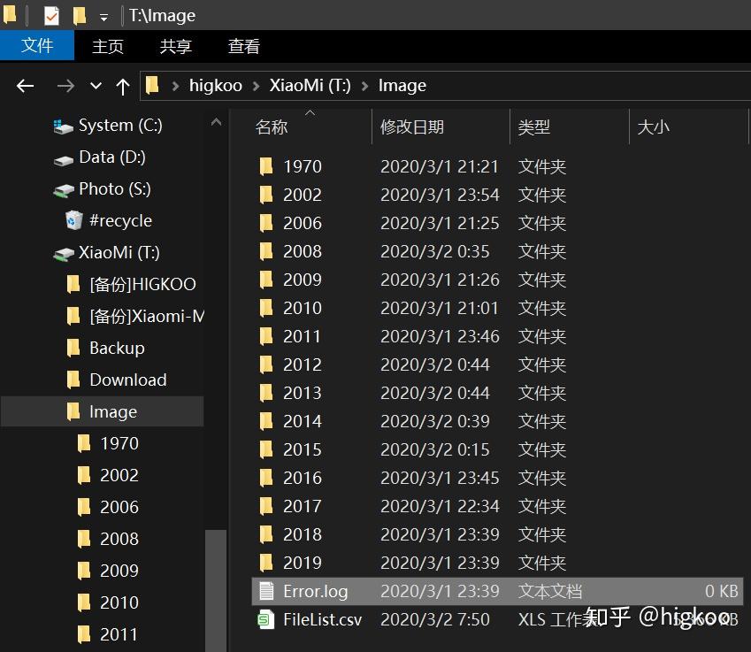Click the 修改日期 column header
This screenshot has width=751, height=652.
pos(410,127)
